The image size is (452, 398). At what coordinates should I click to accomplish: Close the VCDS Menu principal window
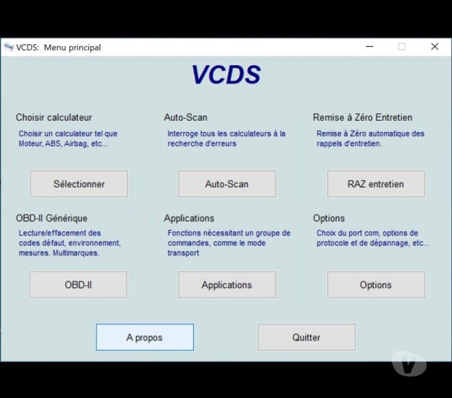(x=434, y=47)
